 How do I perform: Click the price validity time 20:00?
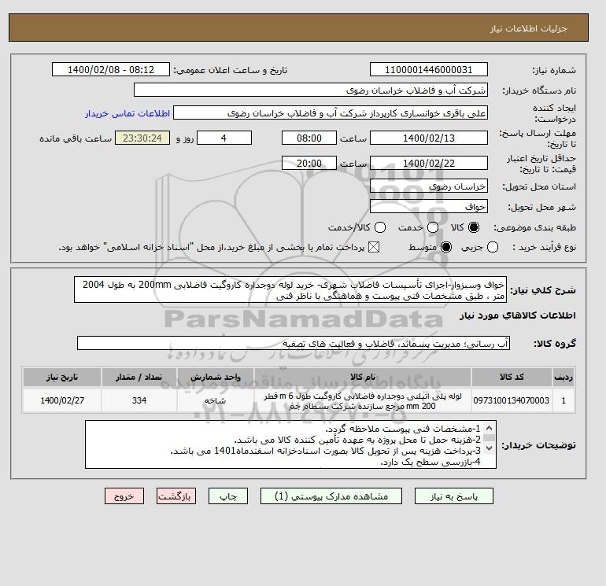click(309, 163)
